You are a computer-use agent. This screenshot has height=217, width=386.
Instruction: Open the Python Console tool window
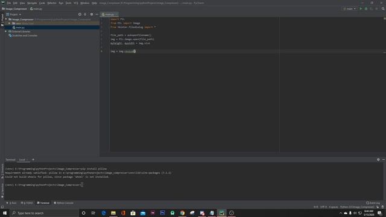[63, 203]
